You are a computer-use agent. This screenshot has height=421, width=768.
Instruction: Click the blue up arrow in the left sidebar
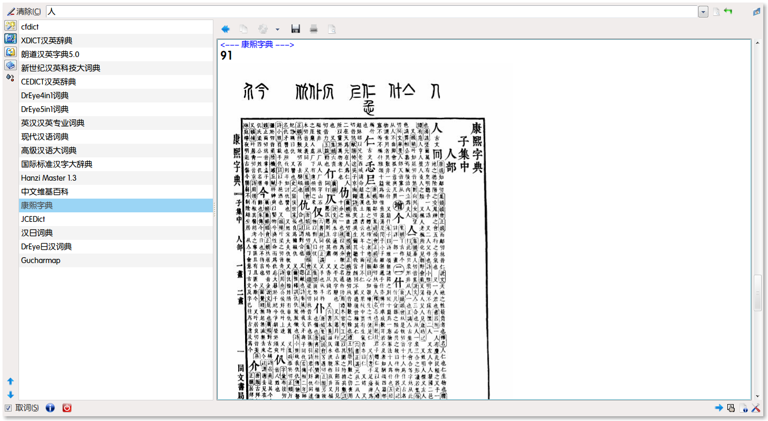(10, 381)
